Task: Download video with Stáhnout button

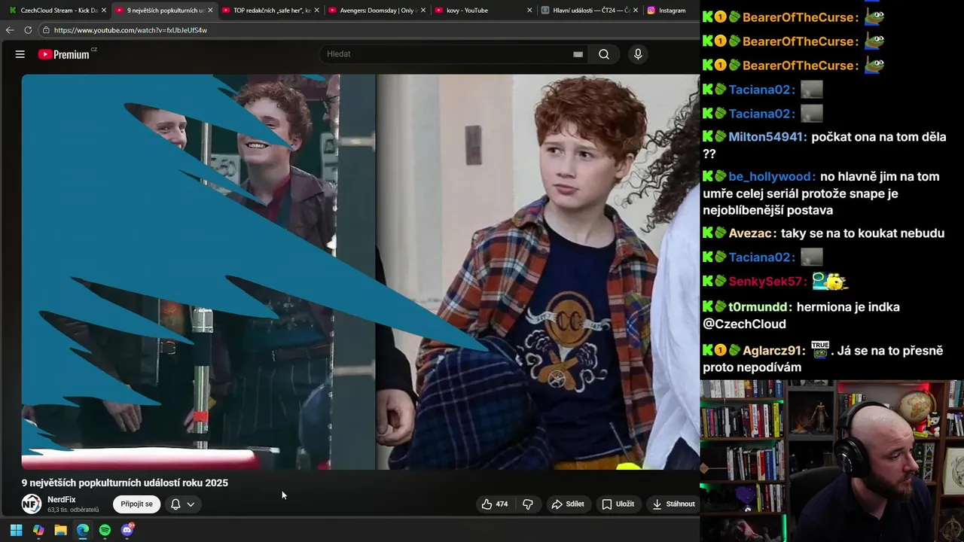Action: point(673,504)
